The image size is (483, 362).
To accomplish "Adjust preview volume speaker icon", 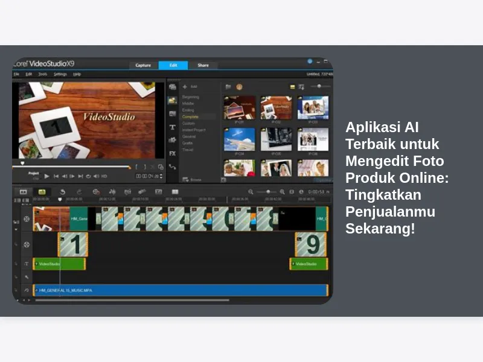I will coord(96,176).
